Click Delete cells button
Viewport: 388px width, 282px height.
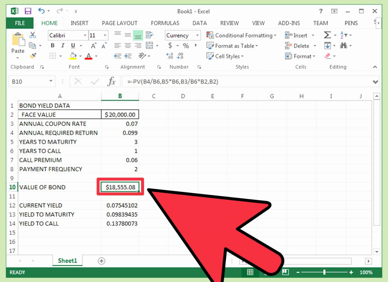297,46
